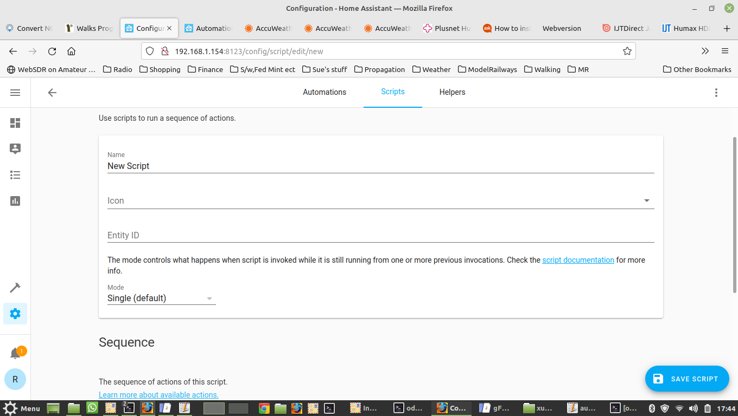Switch to the Helpers tab

point(452,92)
